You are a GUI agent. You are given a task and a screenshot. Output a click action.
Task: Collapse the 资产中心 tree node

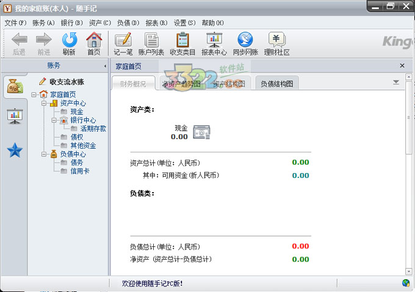tap(45, 104)
